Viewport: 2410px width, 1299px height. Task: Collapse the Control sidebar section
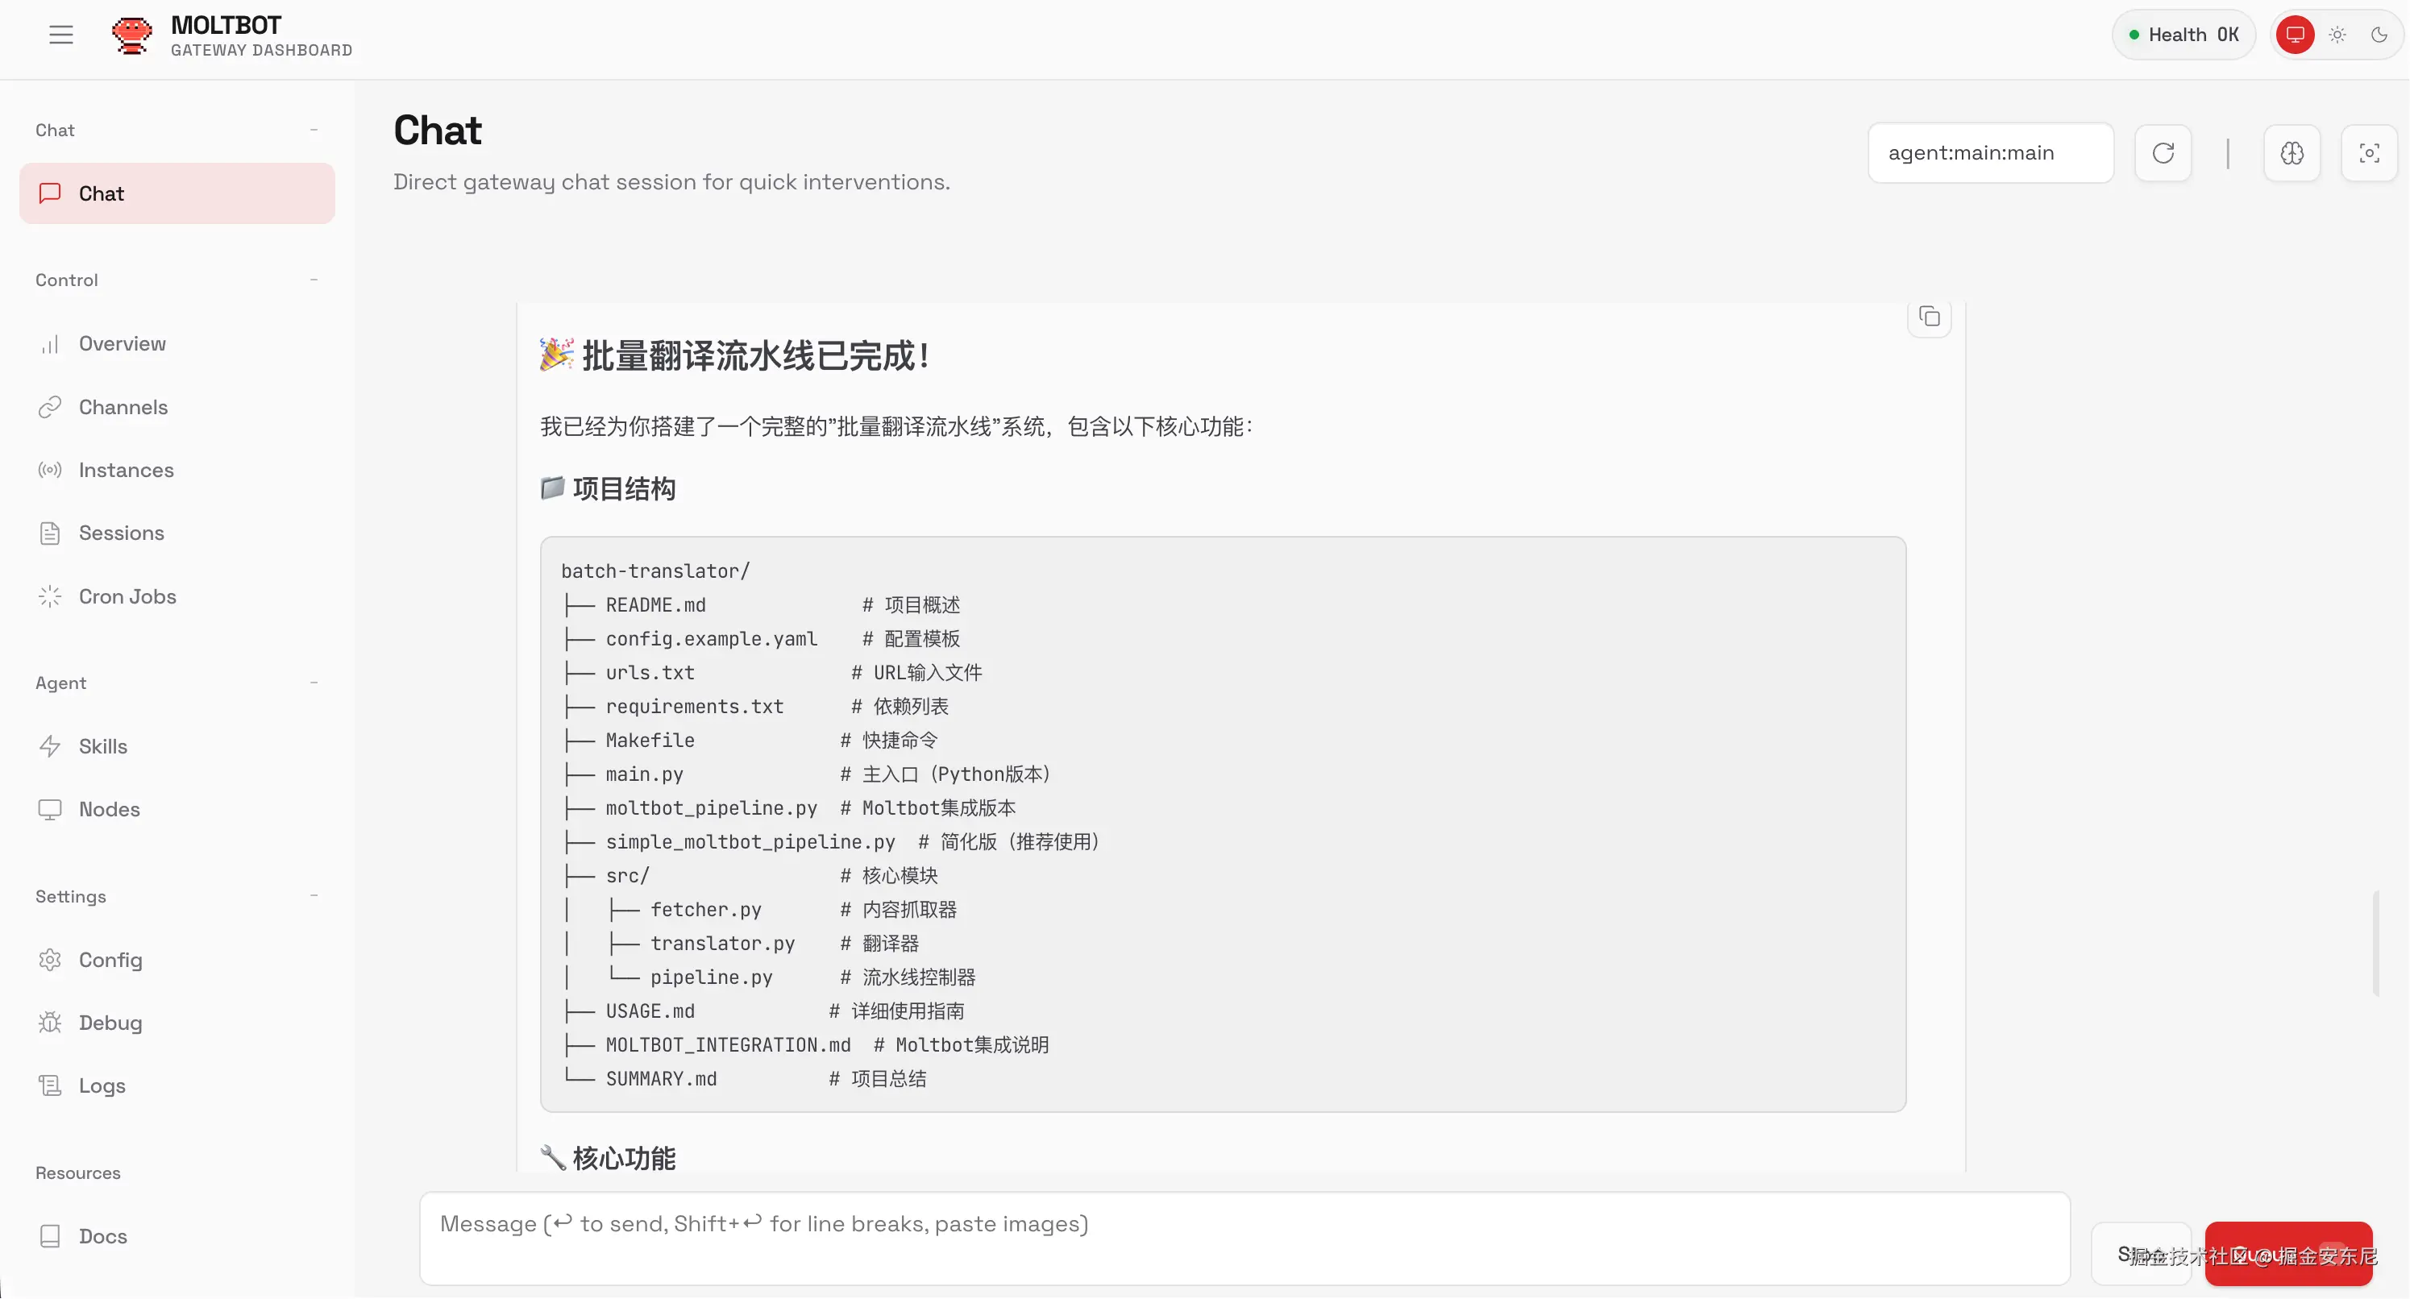pyautogui.click(x=314, y=280)
